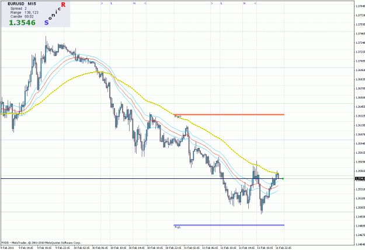Click the 1.34805 price axis label

[x=360, y=226]
